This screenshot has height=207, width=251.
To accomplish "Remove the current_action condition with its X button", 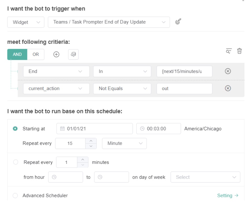I will click(x=228, y=89).
